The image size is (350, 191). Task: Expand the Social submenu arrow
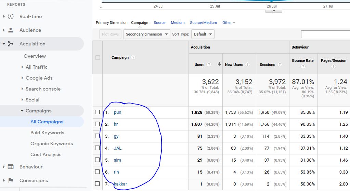[22, 100]
